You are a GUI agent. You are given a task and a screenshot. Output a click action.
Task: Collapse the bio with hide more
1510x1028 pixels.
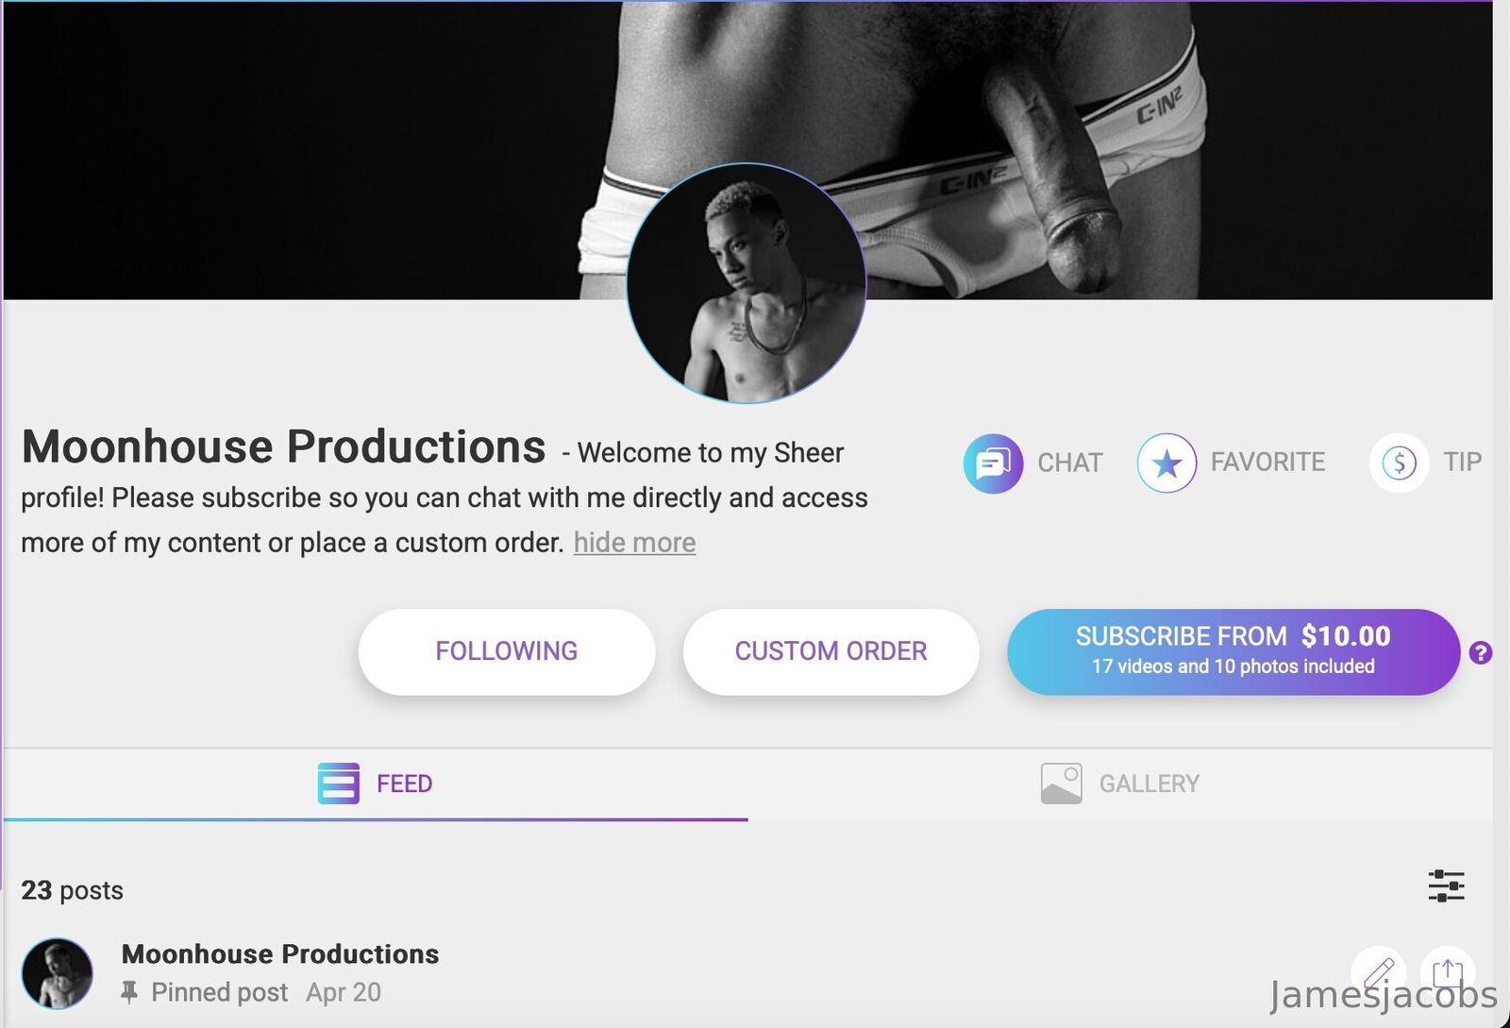point(634,543)
